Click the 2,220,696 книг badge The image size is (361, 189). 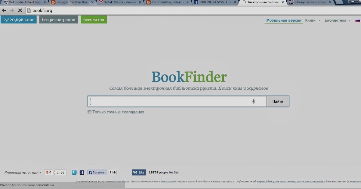[19, 20]
